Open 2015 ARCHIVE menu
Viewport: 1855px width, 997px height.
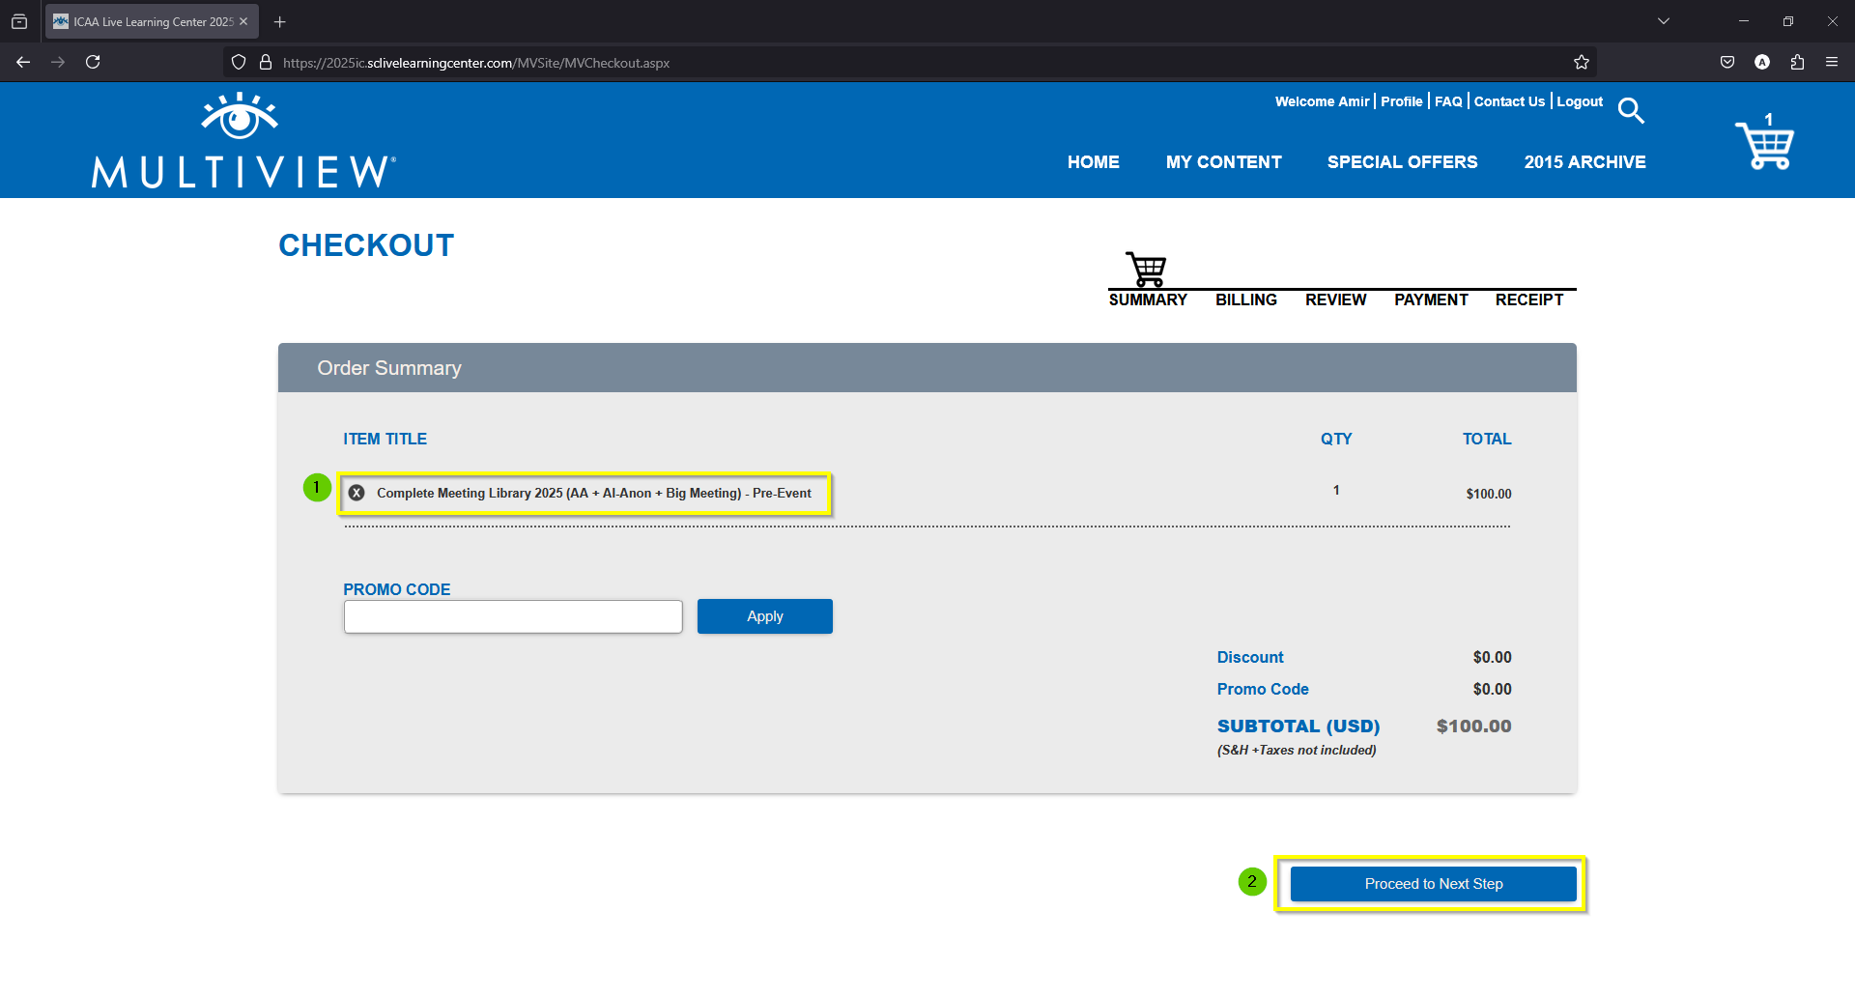coord(1585,162)
